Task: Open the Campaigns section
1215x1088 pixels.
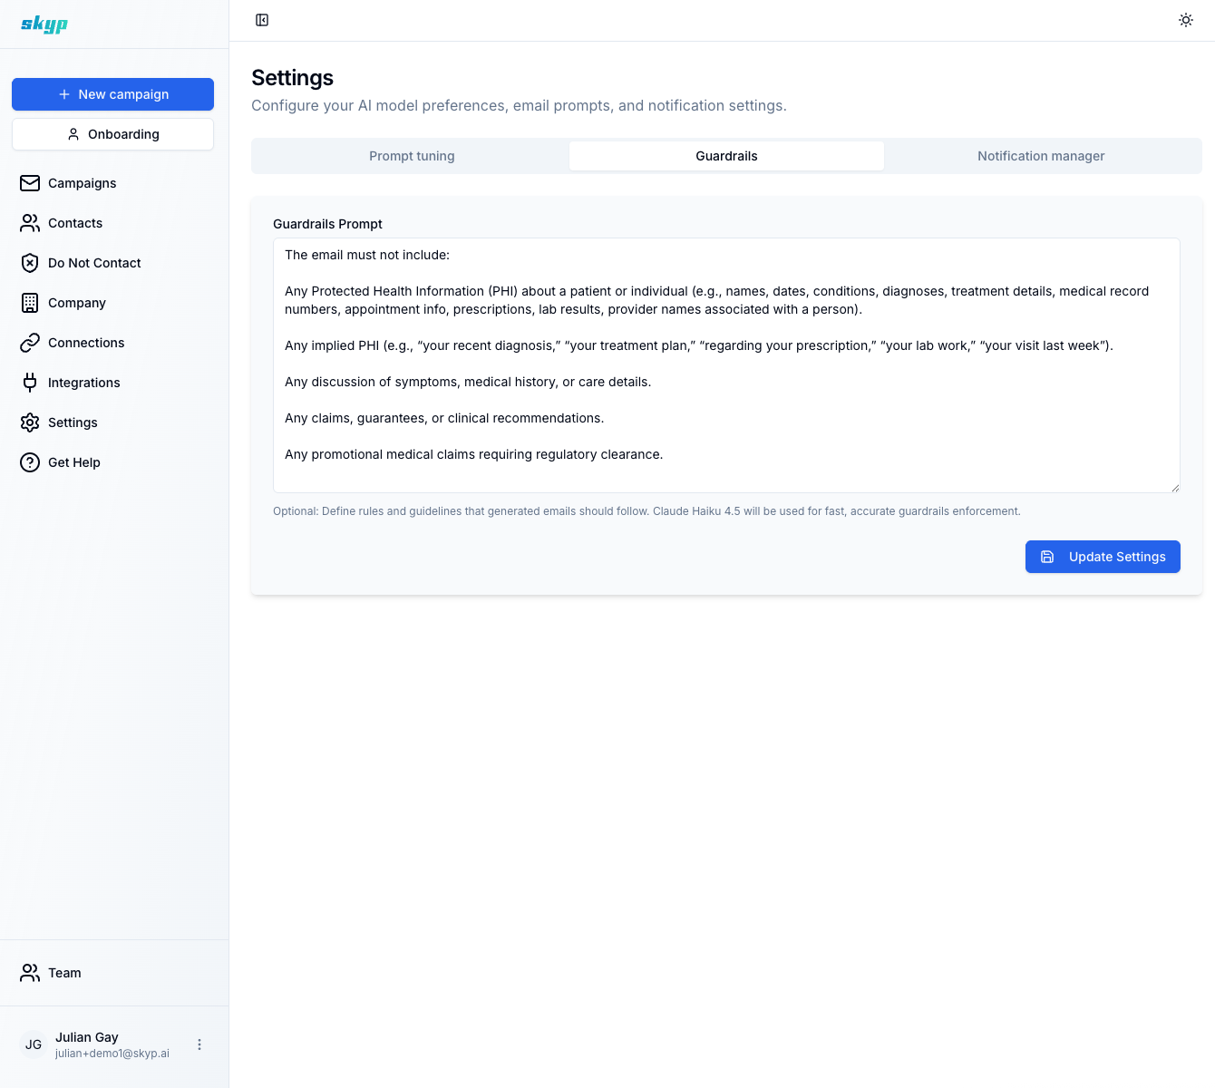Action: (x=82, y=183)
